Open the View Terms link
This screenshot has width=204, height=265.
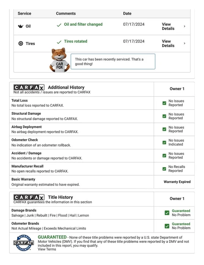tap(47, 249)
